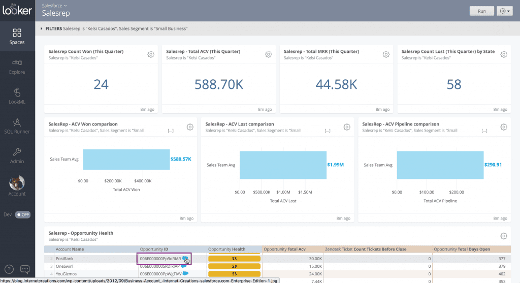
Task: Click the Run button
Action: [x=481, y=11]
